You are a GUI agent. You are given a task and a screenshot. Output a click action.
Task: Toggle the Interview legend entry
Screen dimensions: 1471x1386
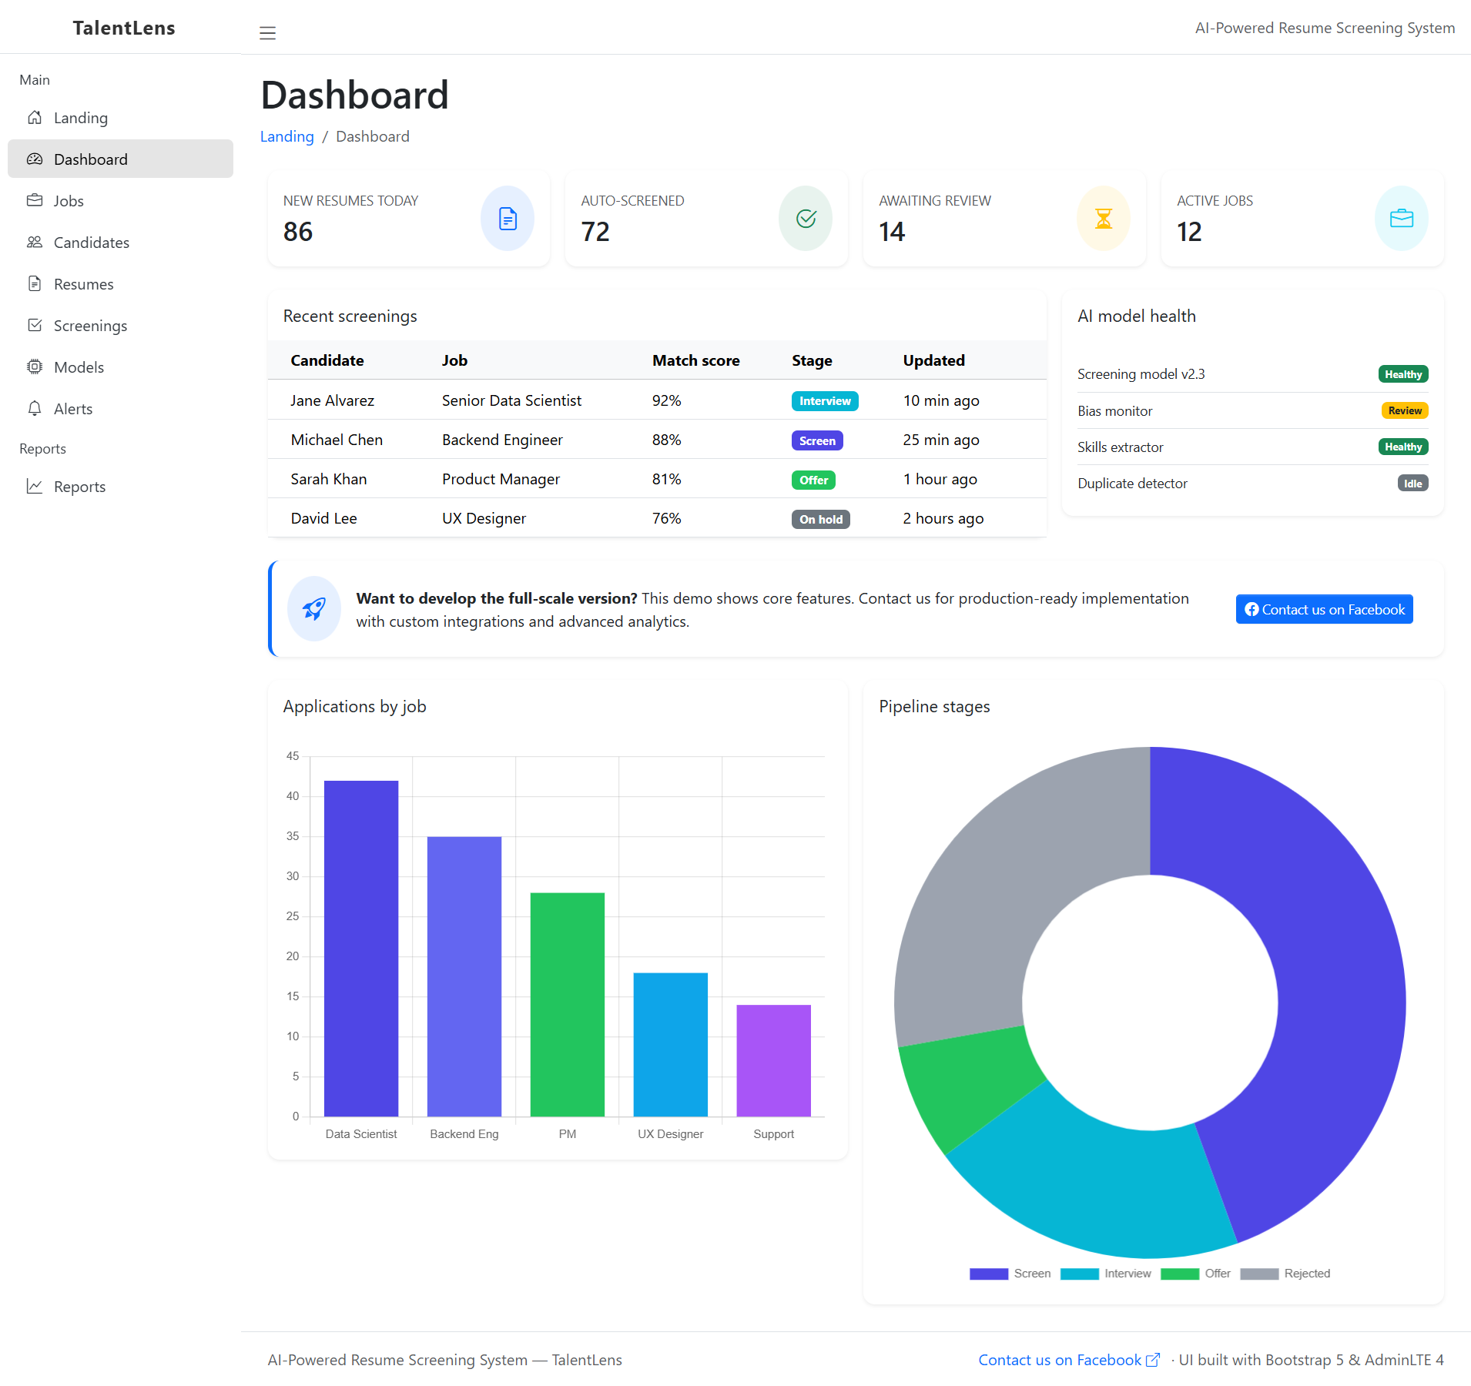(x=1105, y=1273)
